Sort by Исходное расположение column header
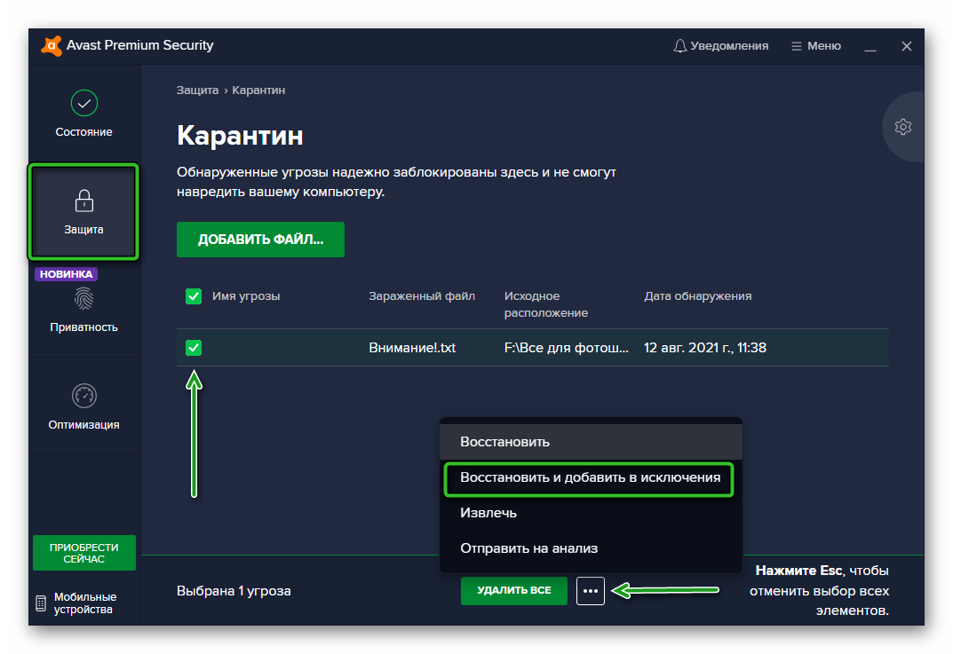953x654 pixels. point(546,304)
